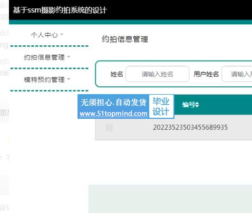Viewport: 252px width, 213px height.
Task: Expand the 个人中心 dropdown arrow
Action: (x=62, y=34)
